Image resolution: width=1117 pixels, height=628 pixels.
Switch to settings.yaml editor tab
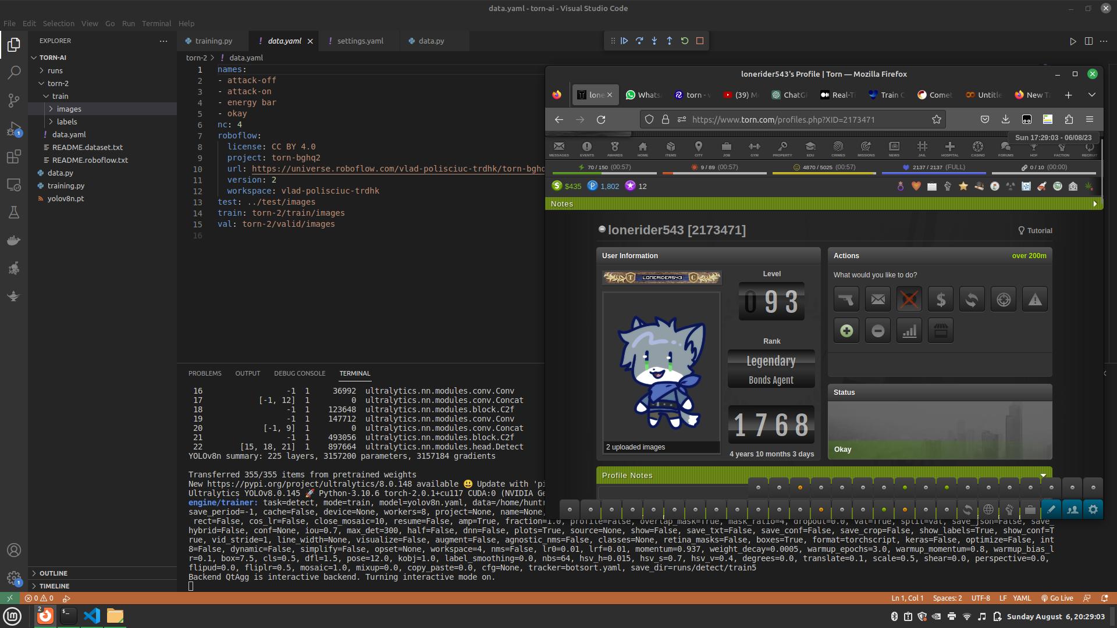[x=360, y=41]
